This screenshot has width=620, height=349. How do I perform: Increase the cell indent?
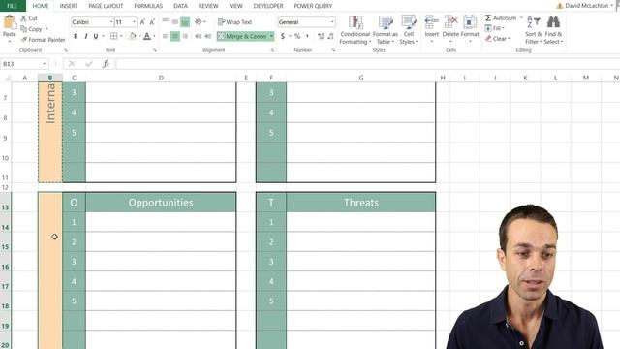(208, 36)
